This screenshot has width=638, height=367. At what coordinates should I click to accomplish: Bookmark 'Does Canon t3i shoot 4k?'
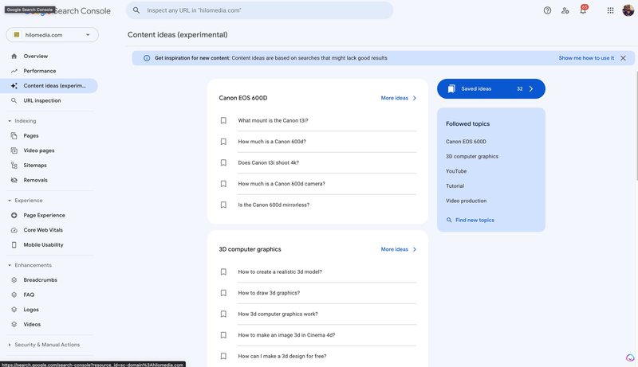(223, 162)
